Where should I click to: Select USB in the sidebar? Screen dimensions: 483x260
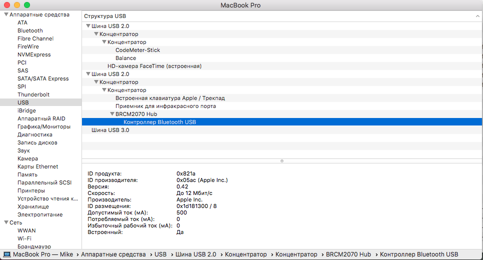pyautogui.click(x=40, y=102)
